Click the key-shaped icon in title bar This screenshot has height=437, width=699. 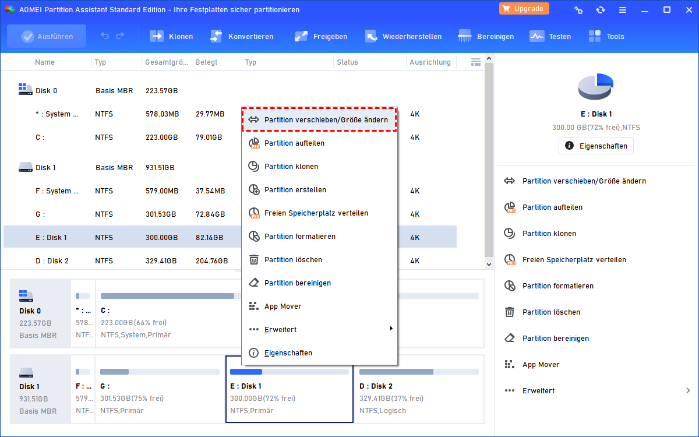pos(578,10)
